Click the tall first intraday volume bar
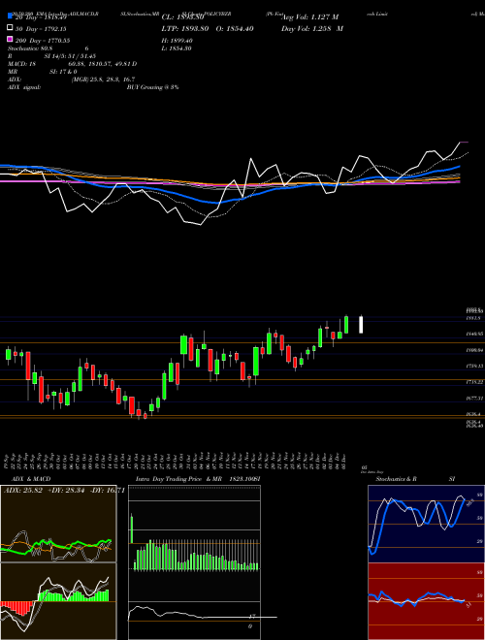The width and height of the screenshot is (485, 640). [132, 529]
